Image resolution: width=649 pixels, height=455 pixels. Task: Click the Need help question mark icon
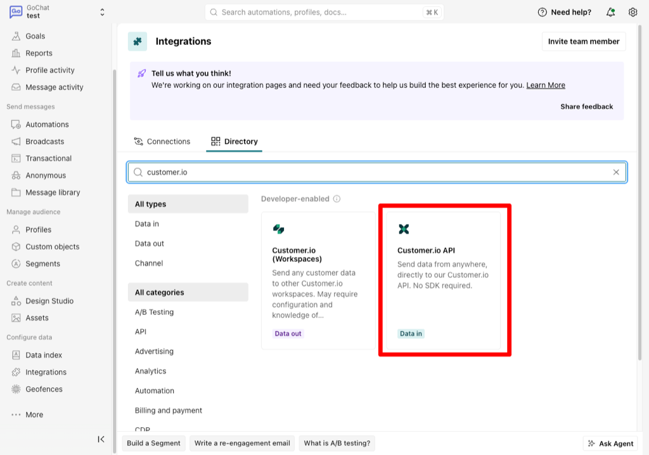pos(543,12)
